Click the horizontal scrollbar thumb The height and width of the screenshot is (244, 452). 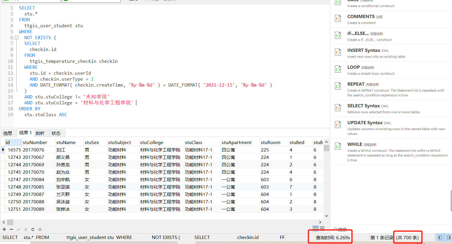coord(10,222)
